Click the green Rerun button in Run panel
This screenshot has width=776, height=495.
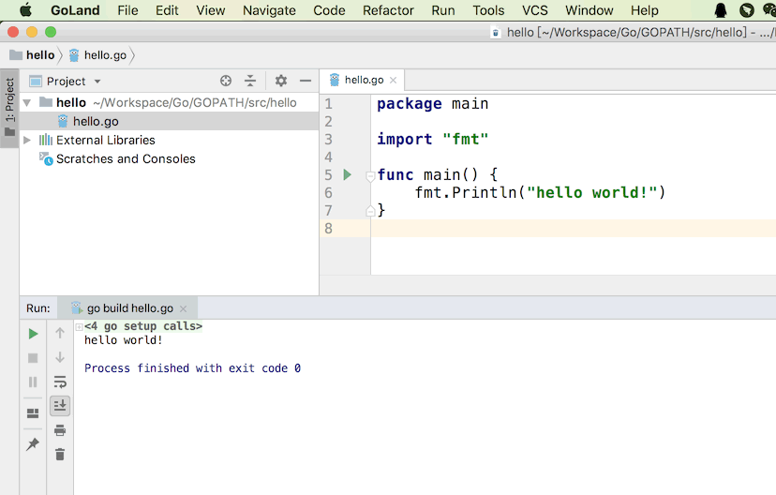[x=33, y=334]
